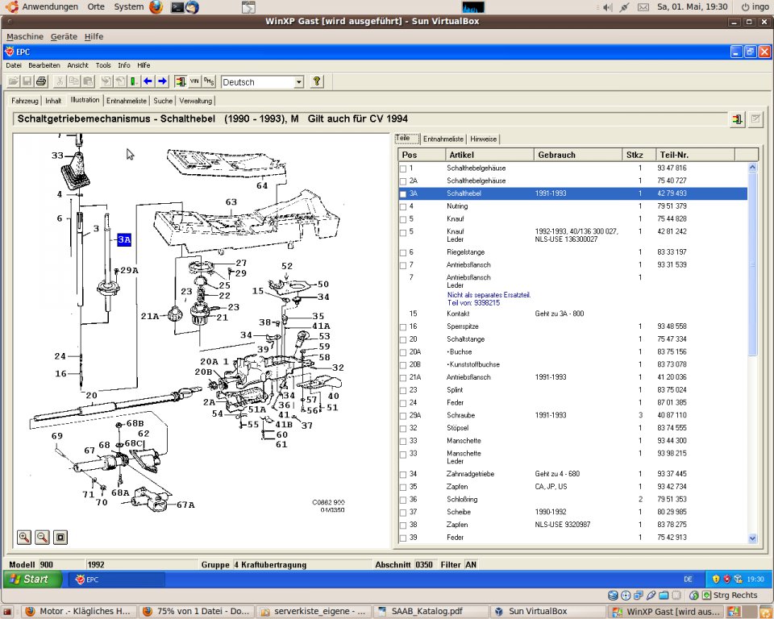Click the Gebrauch column header
The image size is (774, 619).
tap(577, 155)
